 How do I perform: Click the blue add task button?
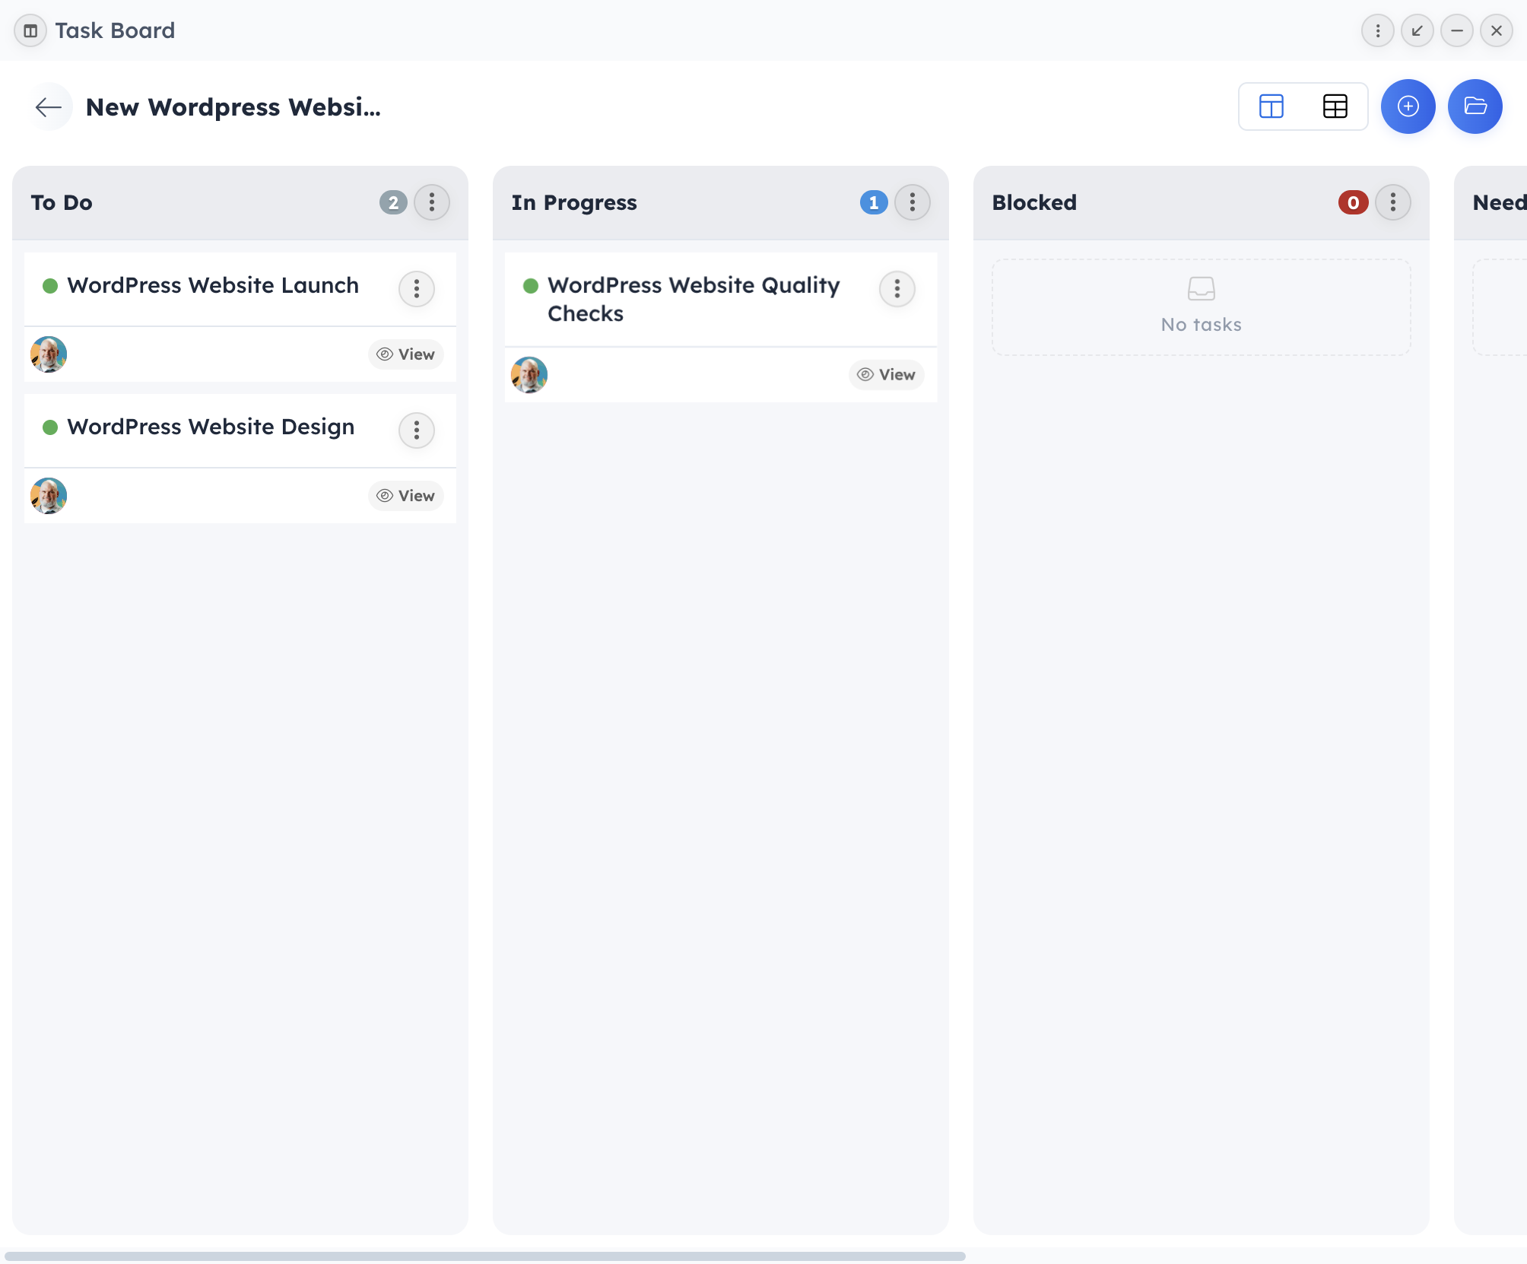coord(1408,106)
